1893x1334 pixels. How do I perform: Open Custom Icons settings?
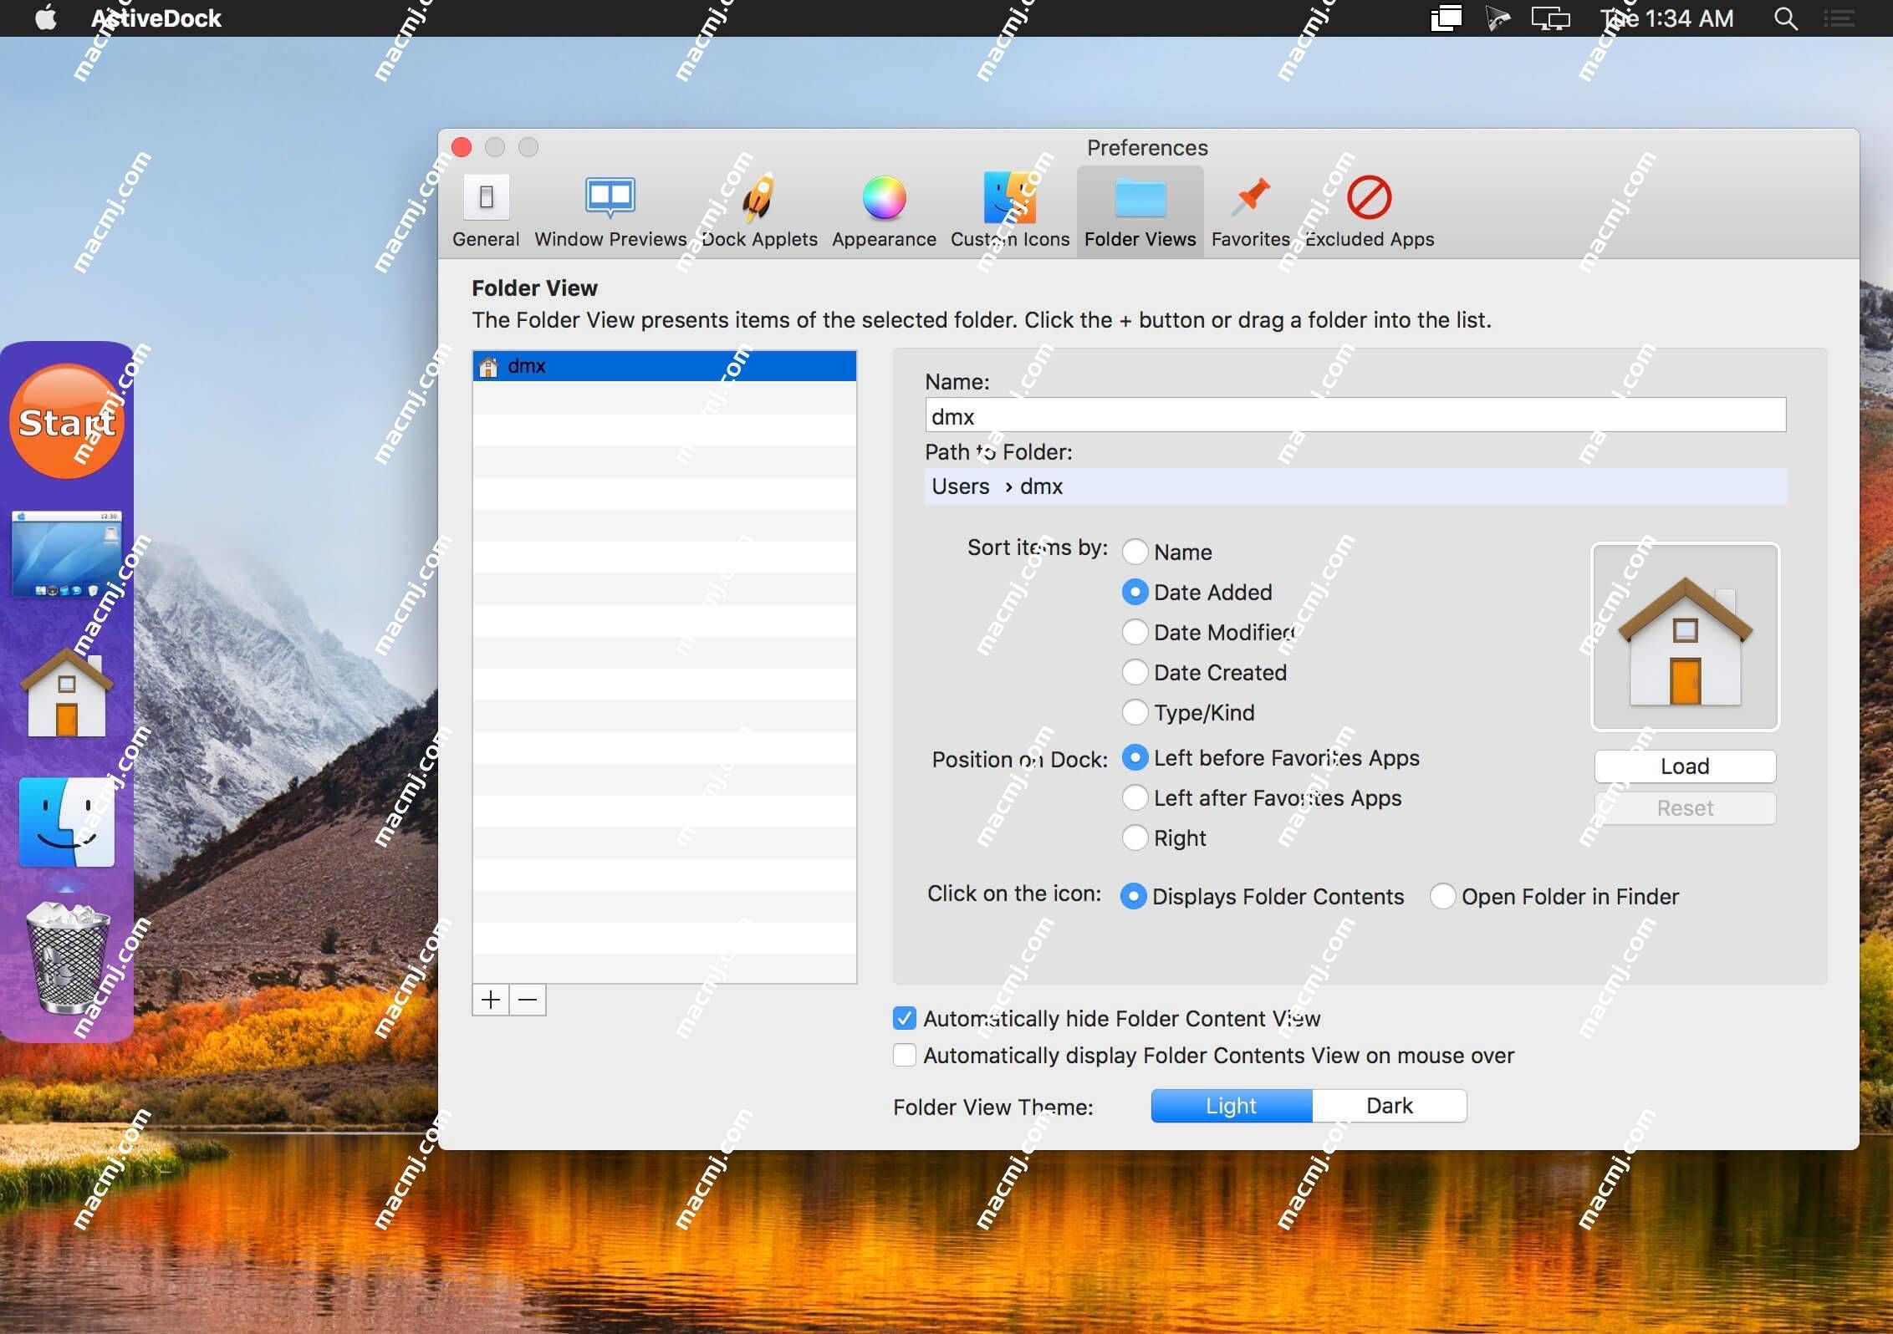pos(1009,209)
